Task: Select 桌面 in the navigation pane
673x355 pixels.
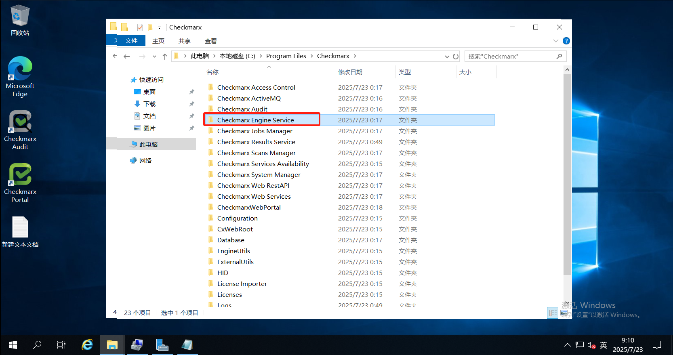Action: click(x=149, y=92)
